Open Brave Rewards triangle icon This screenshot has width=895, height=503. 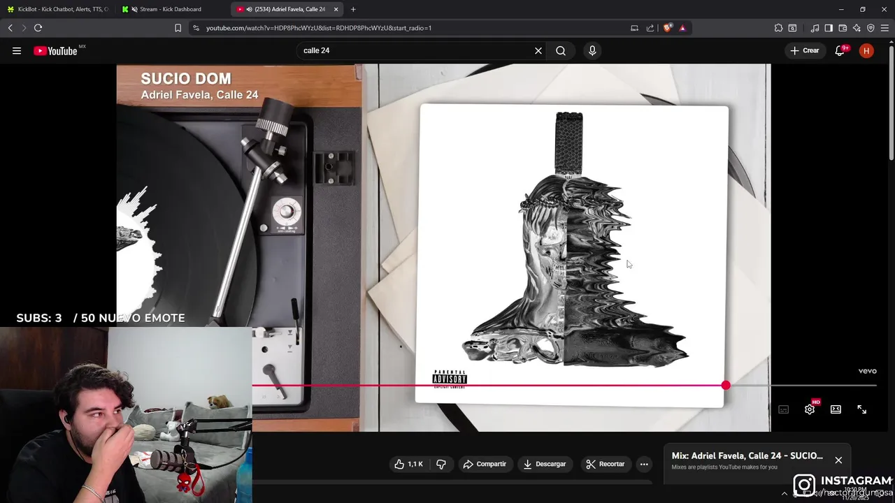(682, 28)
